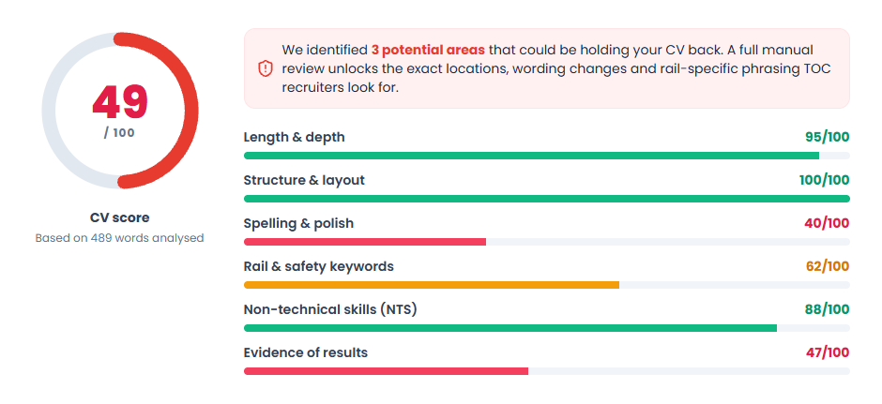Screen dimensions: 882x404
Task: Click the circular CV score gauge
Action: tap(120, 111)
